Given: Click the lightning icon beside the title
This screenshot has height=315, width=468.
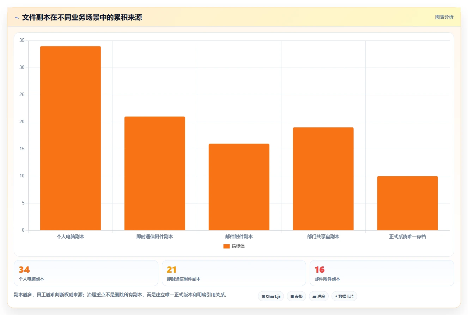Looking at the screenshot, I should (17, 18).
